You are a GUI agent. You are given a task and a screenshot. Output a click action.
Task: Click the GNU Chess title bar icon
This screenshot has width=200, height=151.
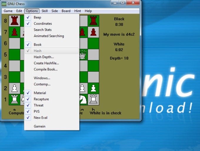click(x=4, y=4)
